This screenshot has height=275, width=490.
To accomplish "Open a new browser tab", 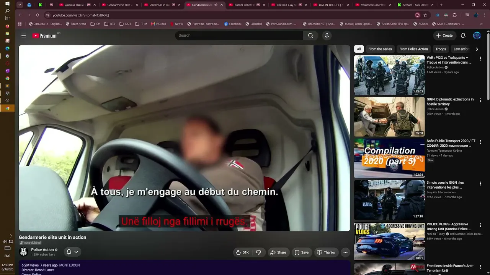I will (x=441, y=5).
